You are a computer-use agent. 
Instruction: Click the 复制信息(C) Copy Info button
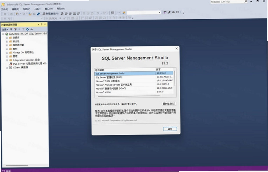click(x=169, y=104)
